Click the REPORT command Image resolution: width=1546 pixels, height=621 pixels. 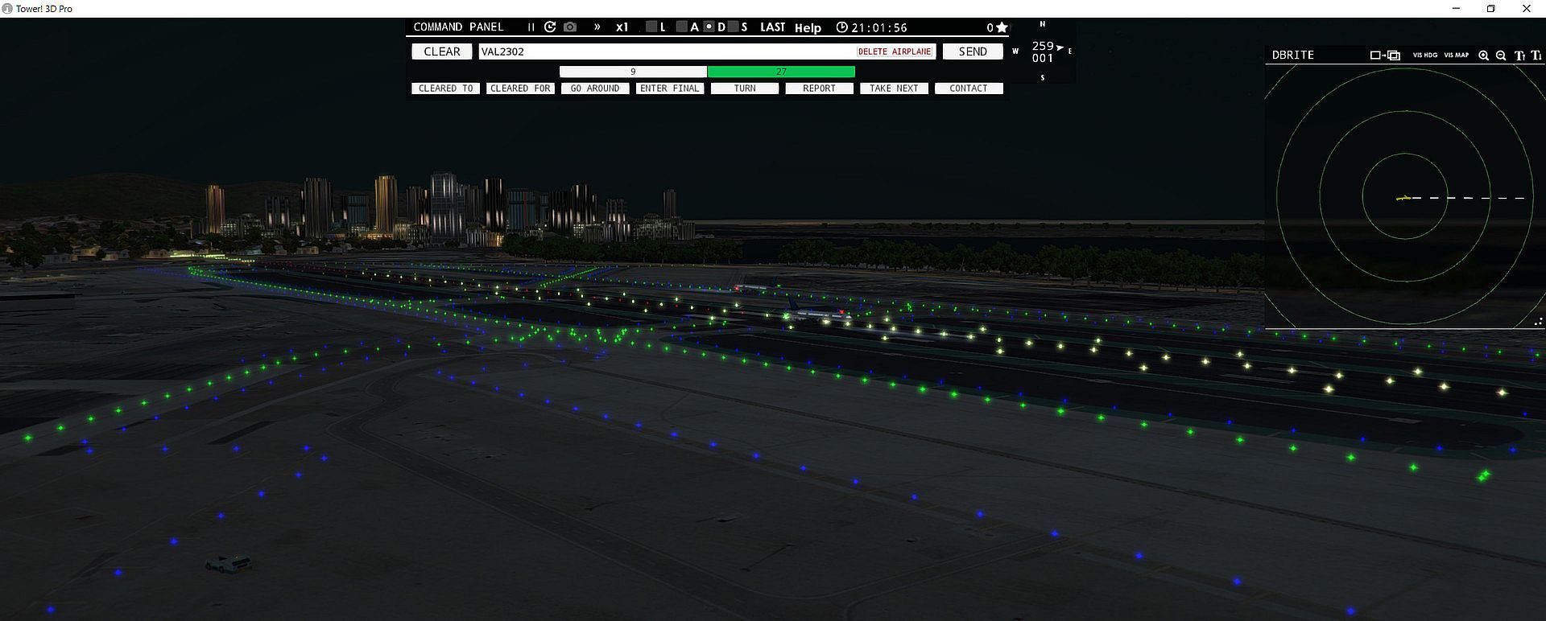point(819,88)
